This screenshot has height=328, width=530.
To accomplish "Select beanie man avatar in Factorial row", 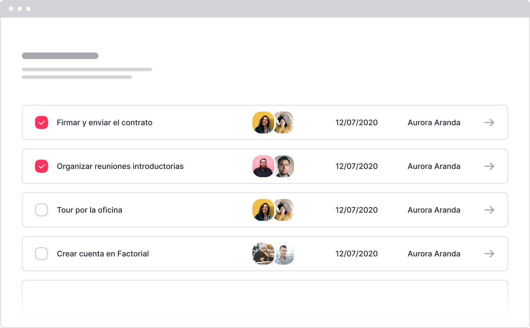I will [263, 254].
